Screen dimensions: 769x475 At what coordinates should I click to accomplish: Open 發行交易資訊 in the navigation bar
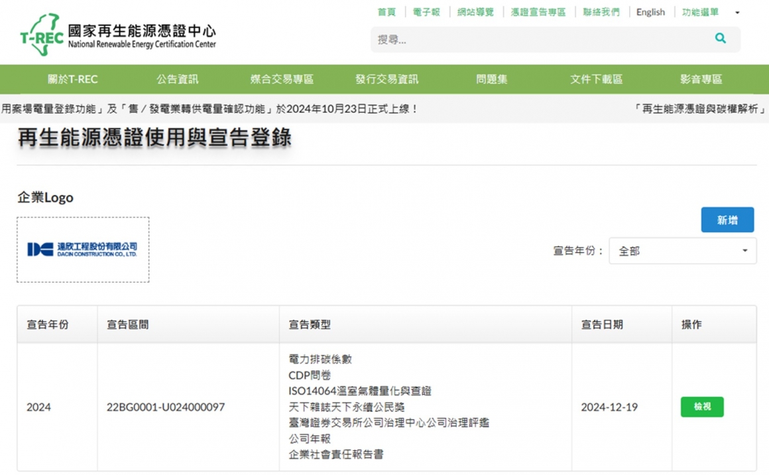(386, 80)
